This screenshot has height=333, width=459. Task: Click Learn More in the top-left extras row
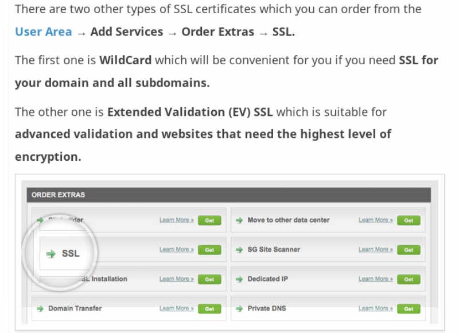tap(177, 220)
